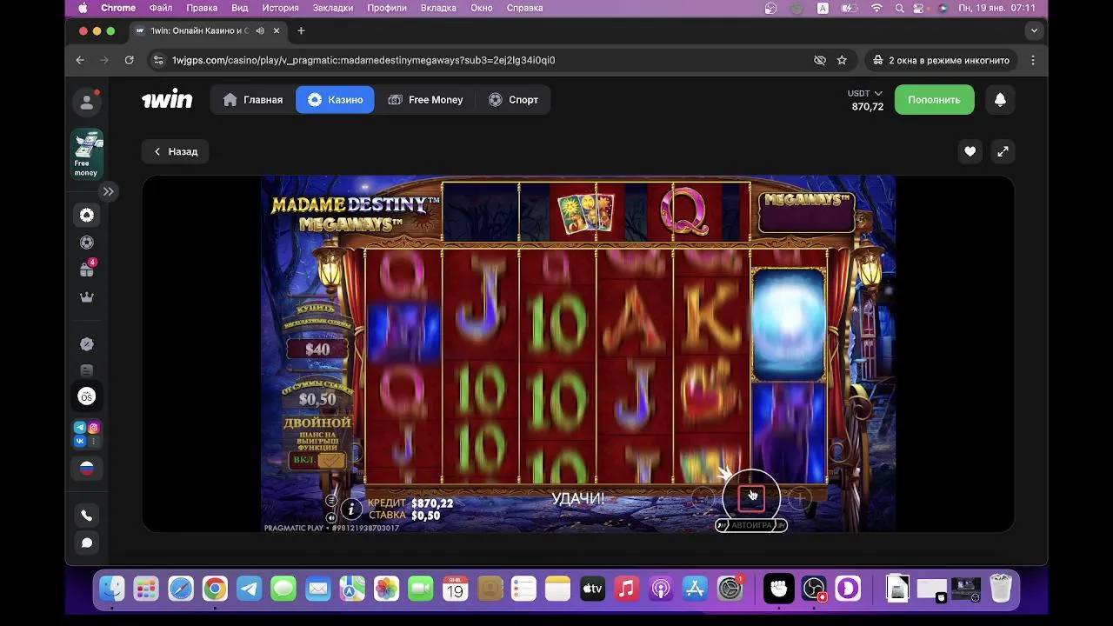
Task: Toggle the double chance ВКЛ switch
Action: coord(318,460)
